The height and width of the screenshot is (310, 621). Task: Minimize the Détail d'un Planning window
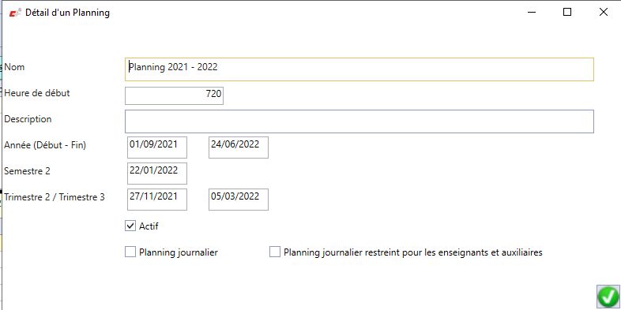point(532,13)
